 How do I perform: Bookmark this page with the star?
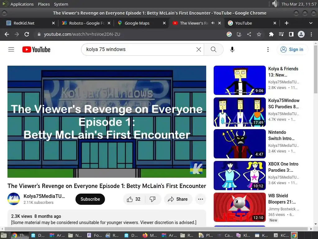coord(259,34)
